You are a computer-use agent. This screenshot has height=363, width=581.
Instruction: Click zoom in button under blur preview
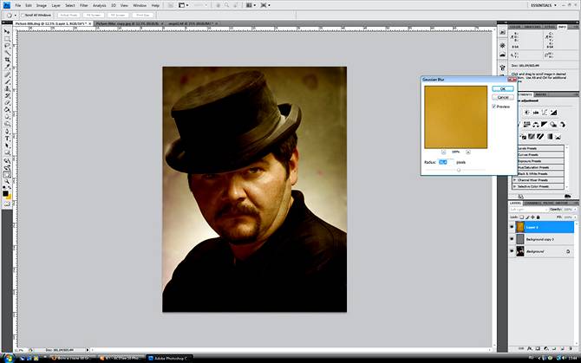point(468,152)
